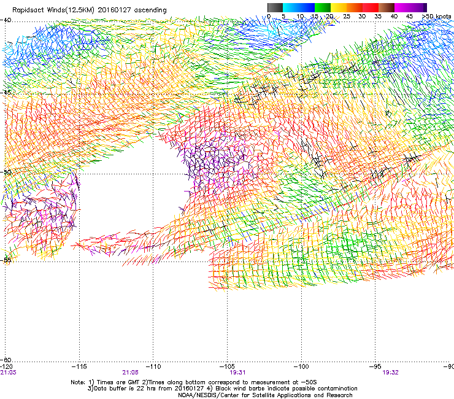Click the -50 latitude axis label

(x=6, y=172)
